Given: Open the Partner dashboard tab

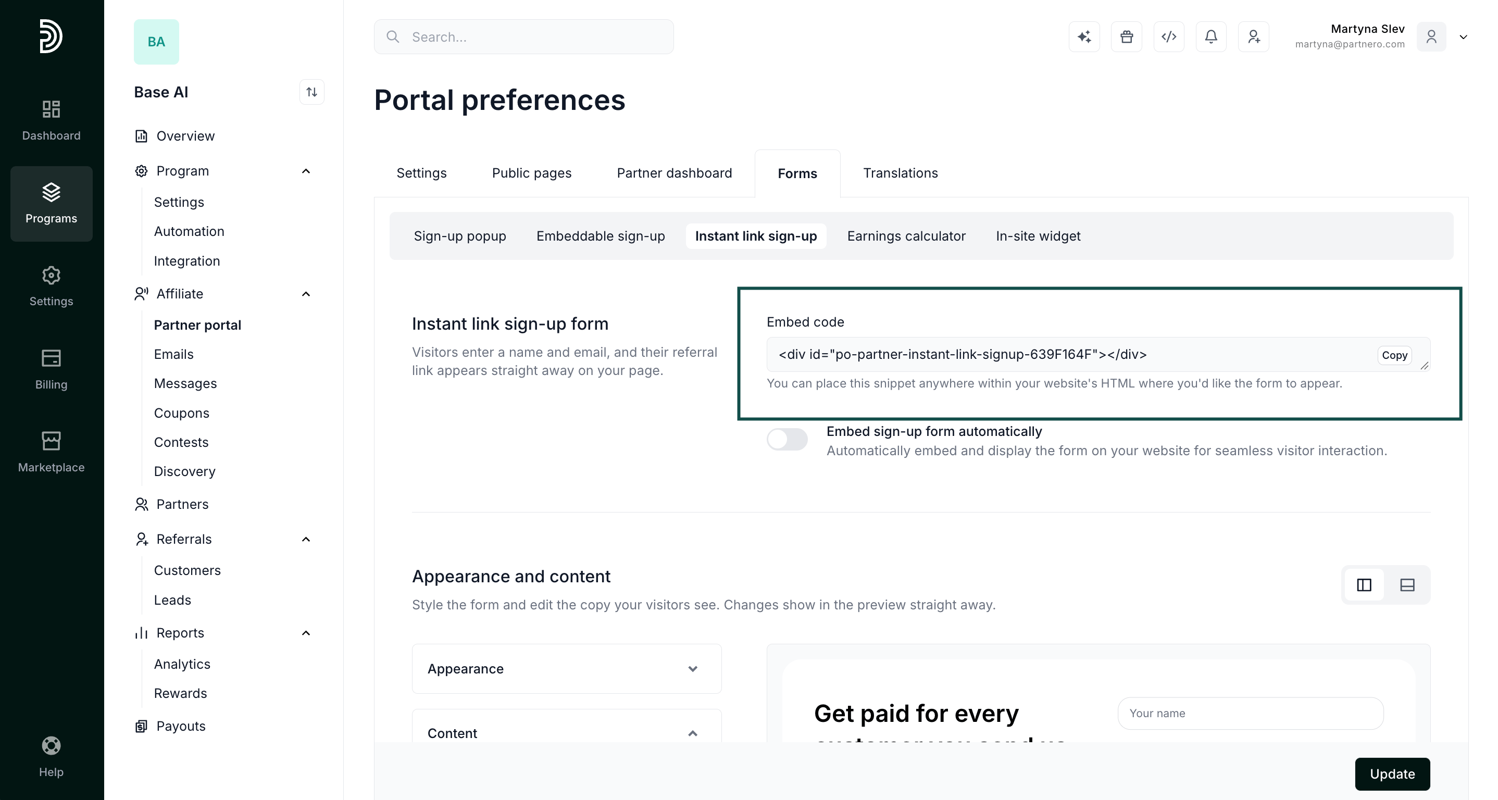Looking at the screenshot, I should pos(674,173).
